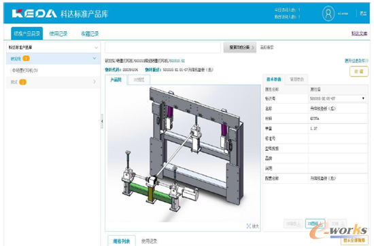Click the orange count badge beside 测试
The image size is (374, 246).
point(22,82)
